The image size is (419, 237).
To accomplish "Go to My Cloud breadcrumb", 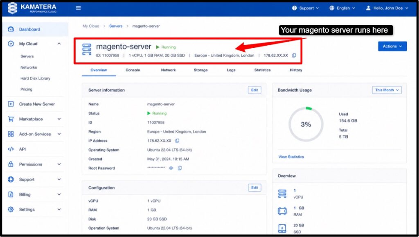I will pos(91,26).
